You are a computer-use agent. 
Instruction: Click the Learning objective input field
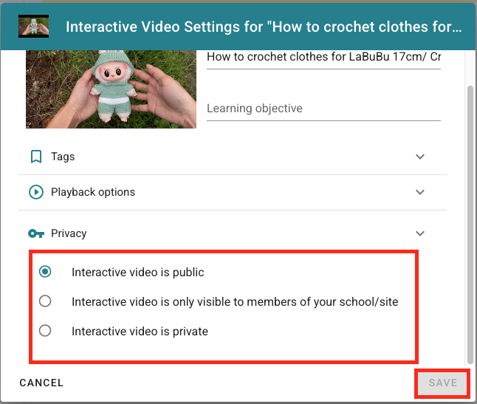[323, 109]
